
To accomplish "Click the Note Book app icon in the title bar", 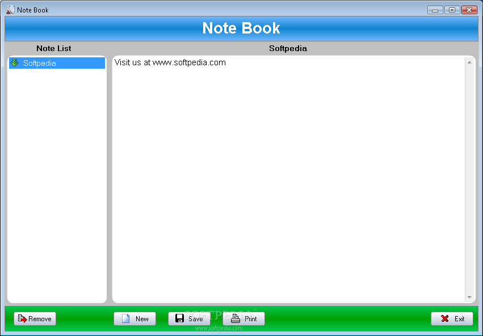I will point(10,10).
